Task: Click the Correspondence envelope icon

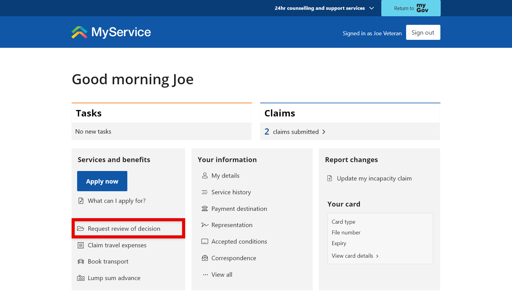Action: pyautogui.click(x=204, y=258)
